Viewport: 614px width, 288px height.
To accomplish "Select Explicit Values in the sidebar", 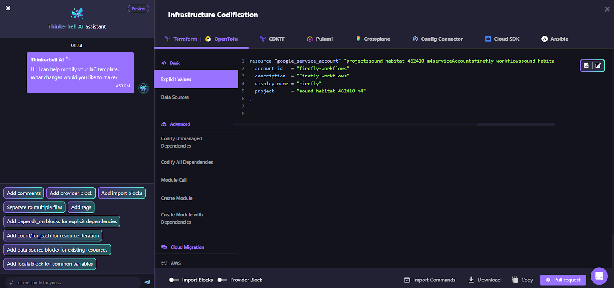I will [196, 79].
